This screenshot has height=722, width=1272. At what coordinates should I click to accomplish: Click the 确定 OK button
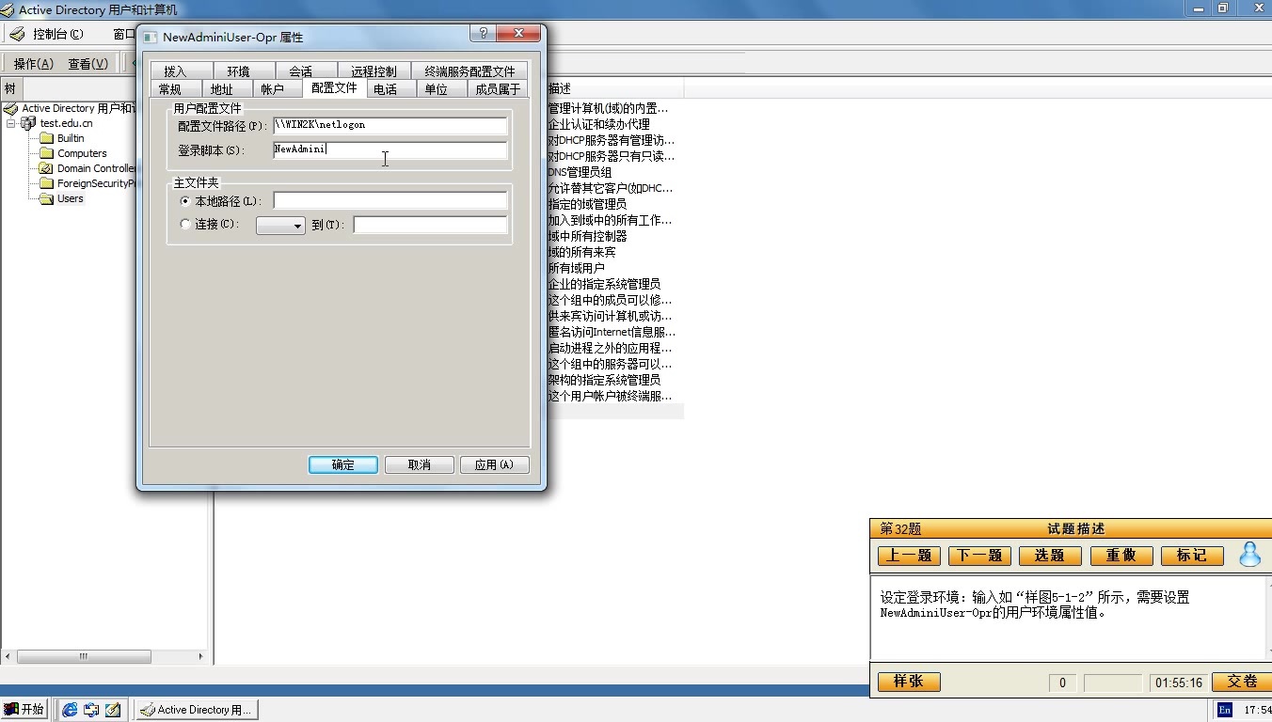pos(343,464)
